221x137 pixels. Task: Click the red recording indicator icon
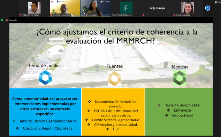coord(7,20)
